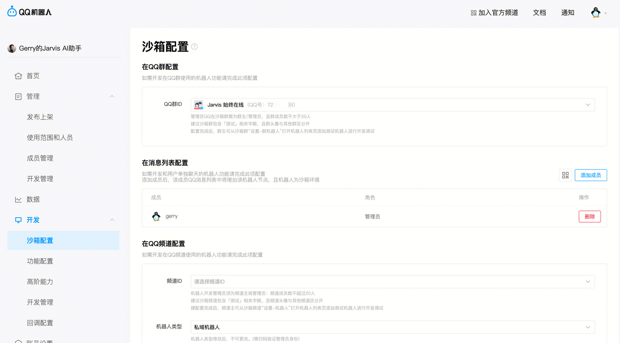The width and height of the screenshot is (620, 343).
Task: Click the QR code icon next to 添加成员
Action: (x=565, y=175)
